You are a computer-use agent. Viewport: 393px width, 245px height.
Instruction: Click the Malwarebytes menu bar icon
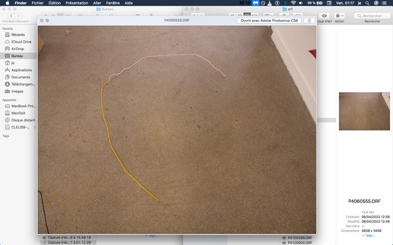[256, 3]
